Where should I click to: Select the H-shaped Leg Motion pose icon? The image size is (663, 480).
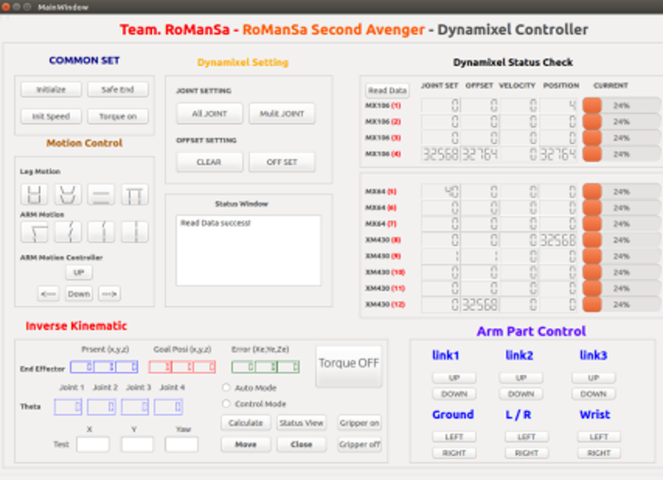[x=34, y=195]
